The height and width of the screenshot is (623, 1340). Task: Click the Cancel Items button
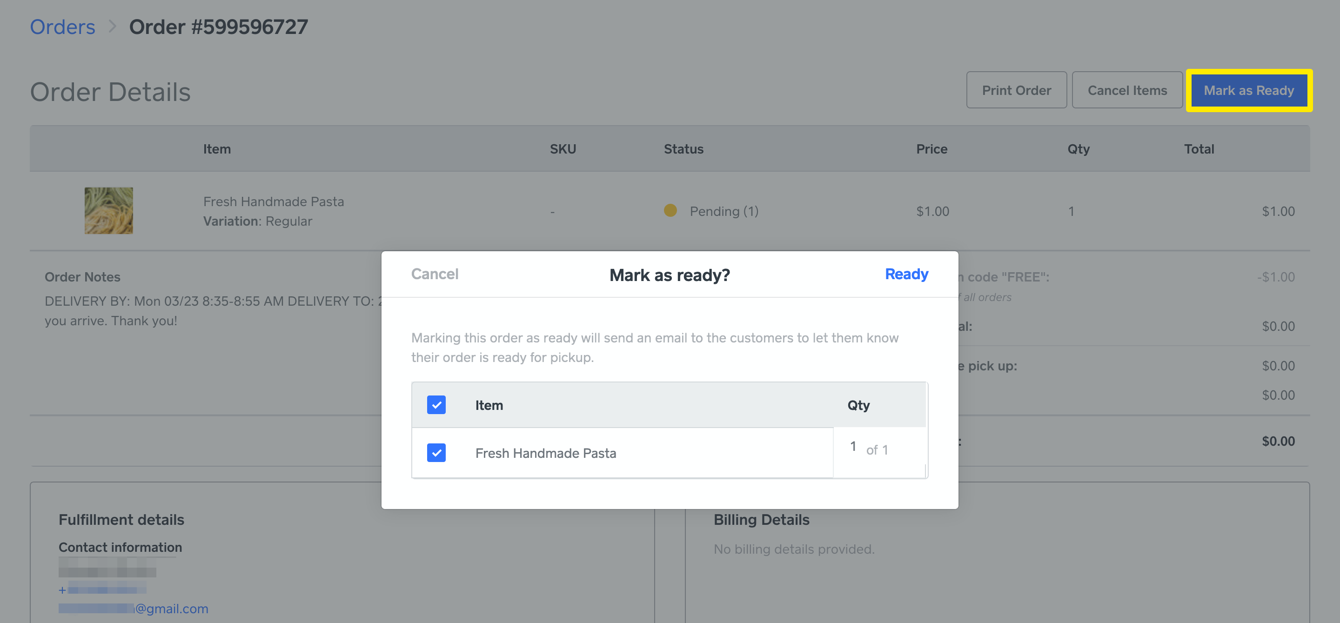tap(1127, 90)
